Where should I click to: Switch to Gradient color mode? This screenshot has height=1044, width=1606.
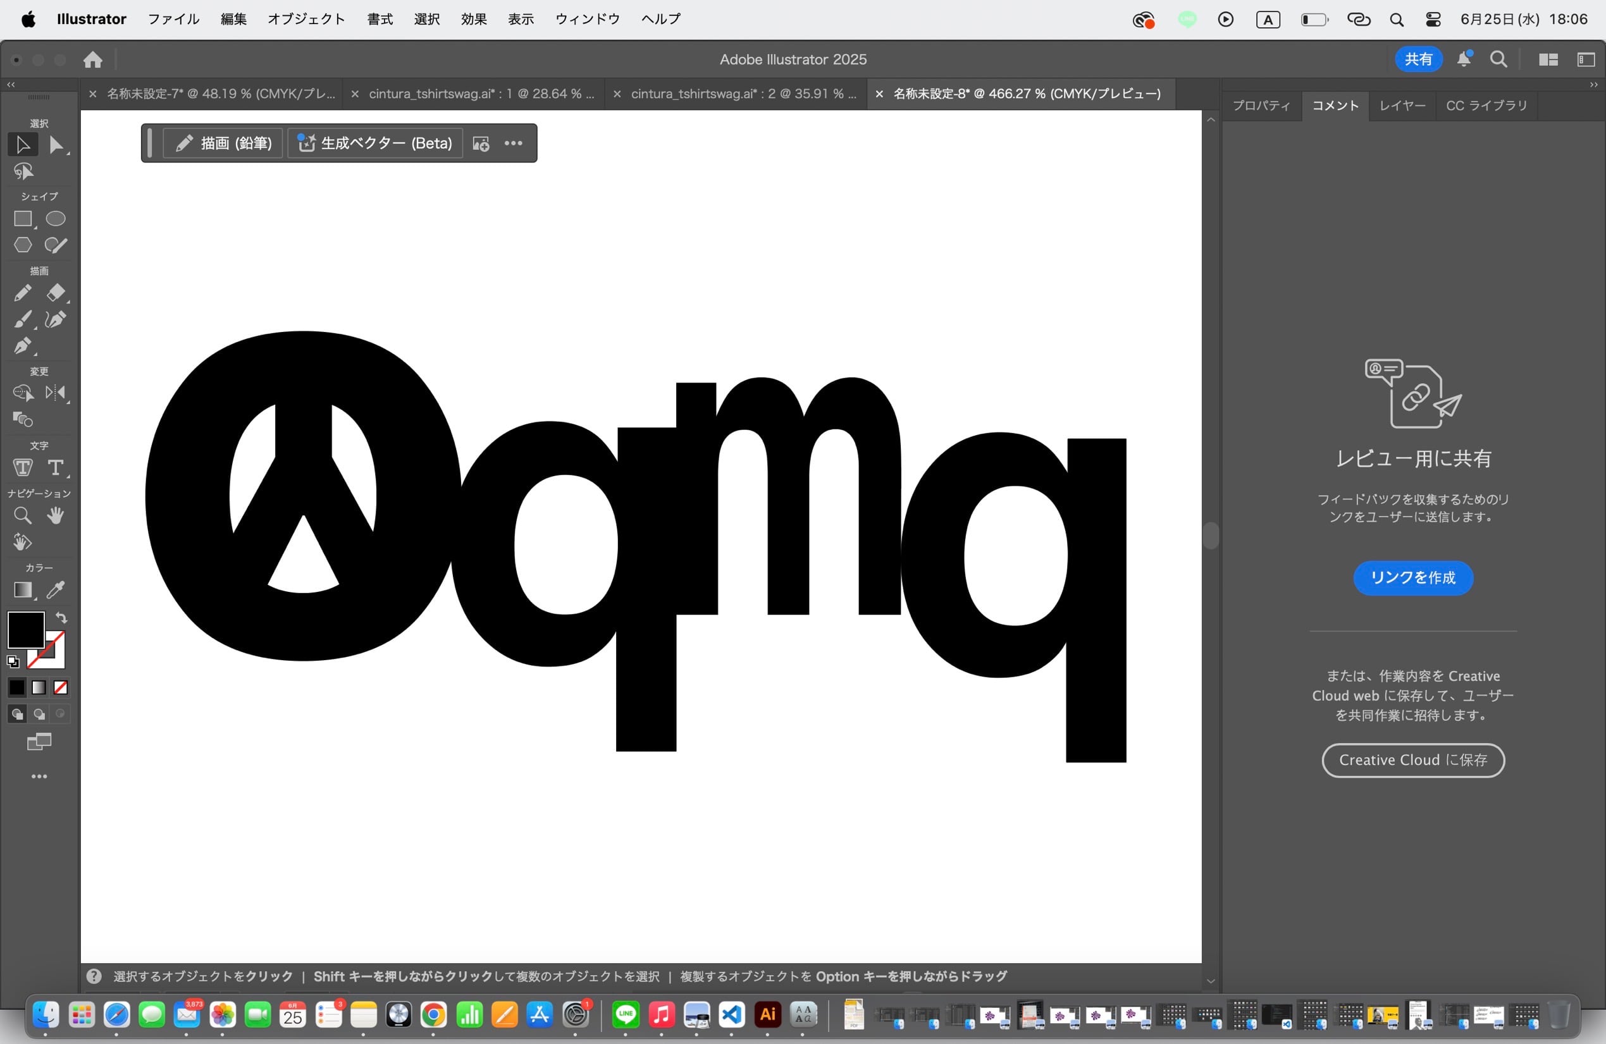[x=39, y=687]
